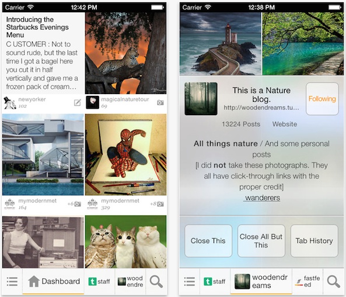Tap the search magnifier in right screen

tap(333, 281)
